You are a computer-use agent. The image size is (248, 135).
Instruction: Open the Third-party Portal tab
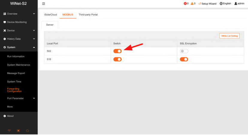coord(88,15)
